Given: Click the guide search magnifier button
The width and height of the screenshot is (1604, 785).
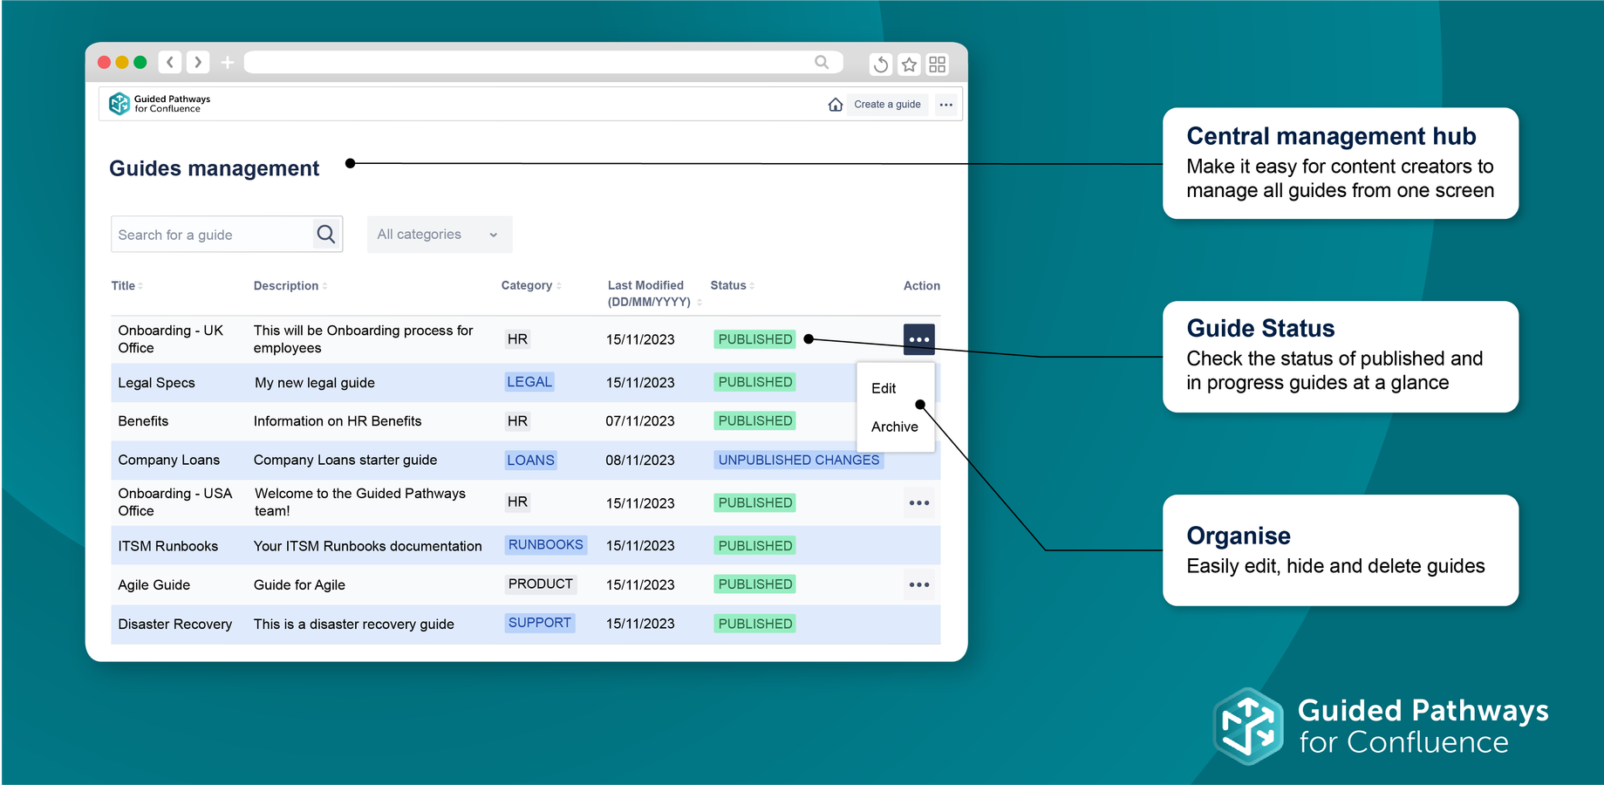Looking at the screenshot, I should [x=326, y=234].
